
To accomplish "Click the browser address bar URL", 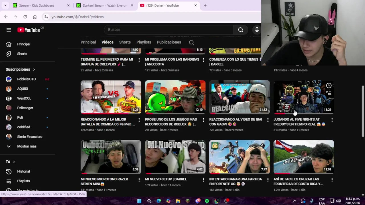I will coord(78,17).
